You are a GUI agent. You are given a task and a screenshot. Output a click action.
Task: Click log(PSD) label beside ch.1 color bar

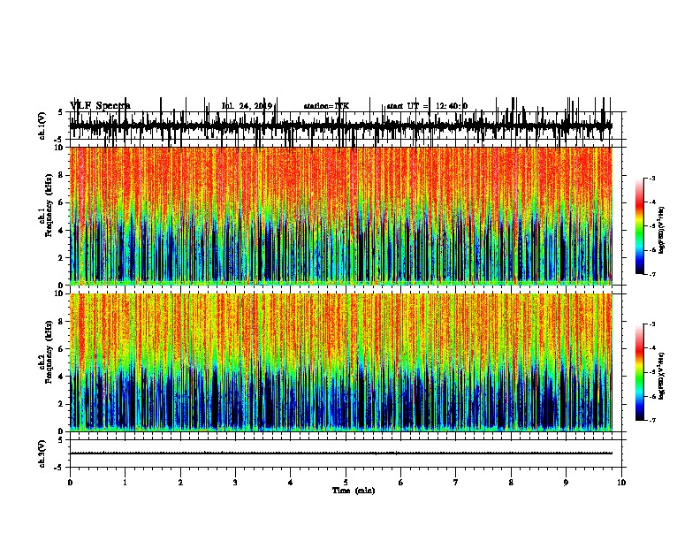tap(661, 231)
